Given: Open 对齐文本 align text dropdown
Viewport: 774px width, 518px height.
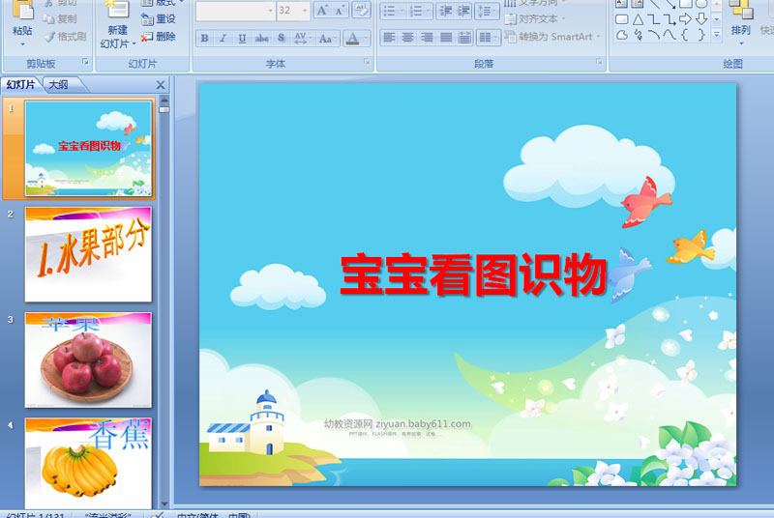Looking at the screenshot, I should click(x=535, y=19).
